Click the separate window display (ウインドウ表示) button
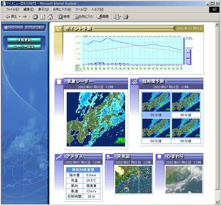 tap(35, 28)
